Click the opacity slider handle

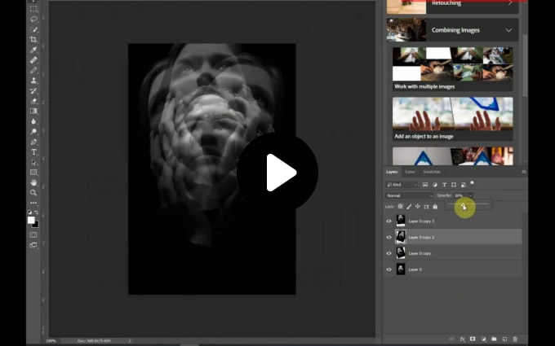pos(464,205)
